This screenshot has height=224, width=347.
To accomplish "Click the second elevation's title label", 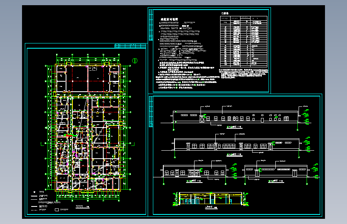I will (x=234, y=154).
